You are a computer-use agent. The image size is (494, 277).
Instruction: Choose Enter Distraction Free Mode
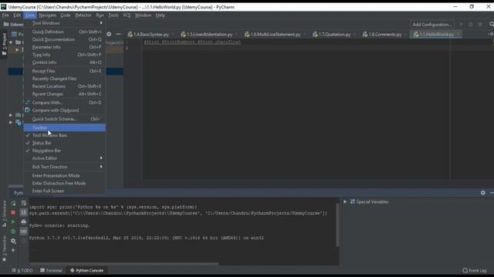65,183
